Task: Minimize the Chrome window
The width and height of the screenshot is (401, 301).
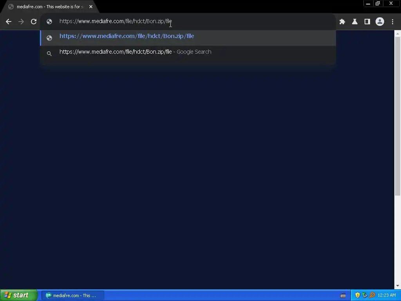Action: 368,3
